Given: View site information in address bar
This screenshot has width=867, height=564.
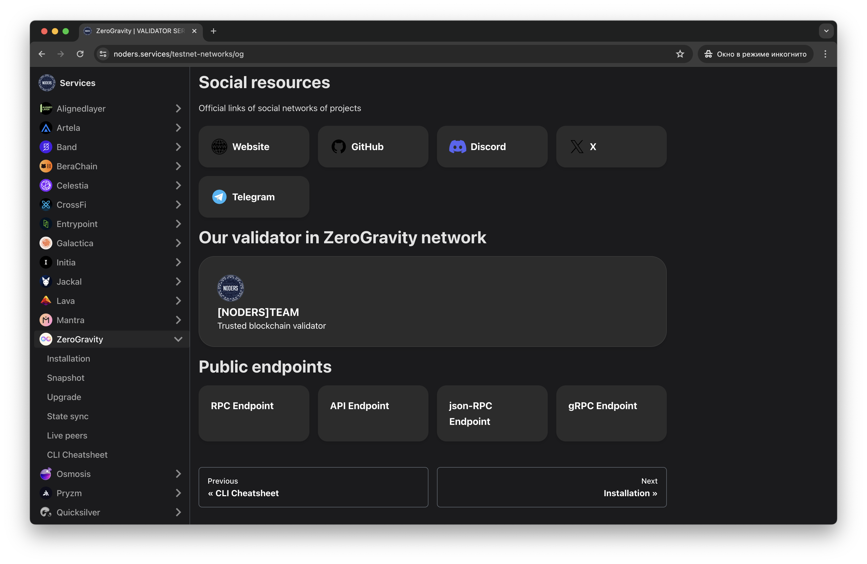Looking at the screenshot, I should coord(103,54).
